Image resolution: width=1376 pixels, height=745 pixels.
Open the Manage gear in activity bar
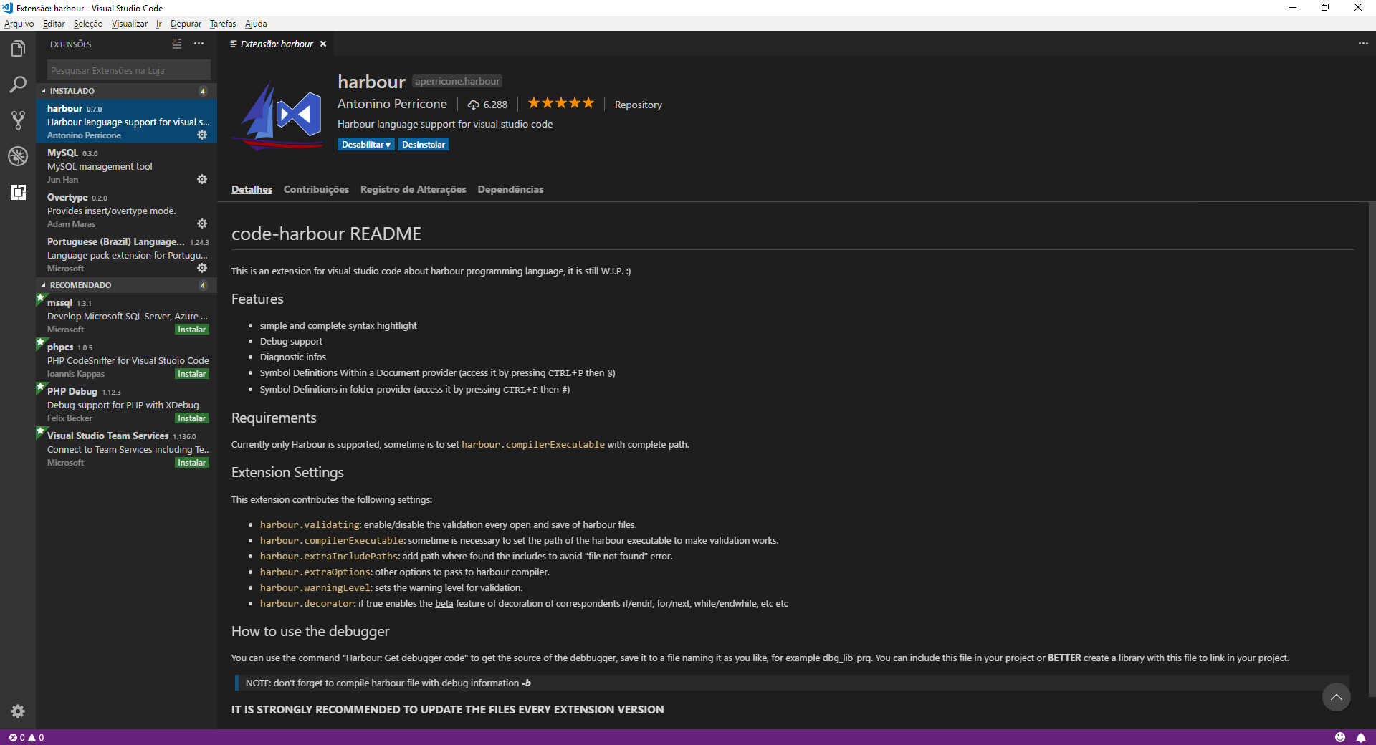(x=18, y=711)
